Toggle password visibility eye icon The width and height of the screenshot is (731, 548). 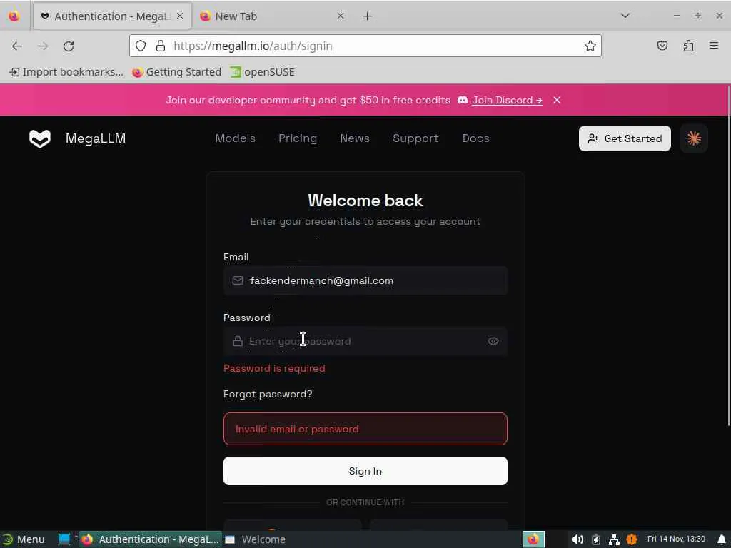point(493,341)
